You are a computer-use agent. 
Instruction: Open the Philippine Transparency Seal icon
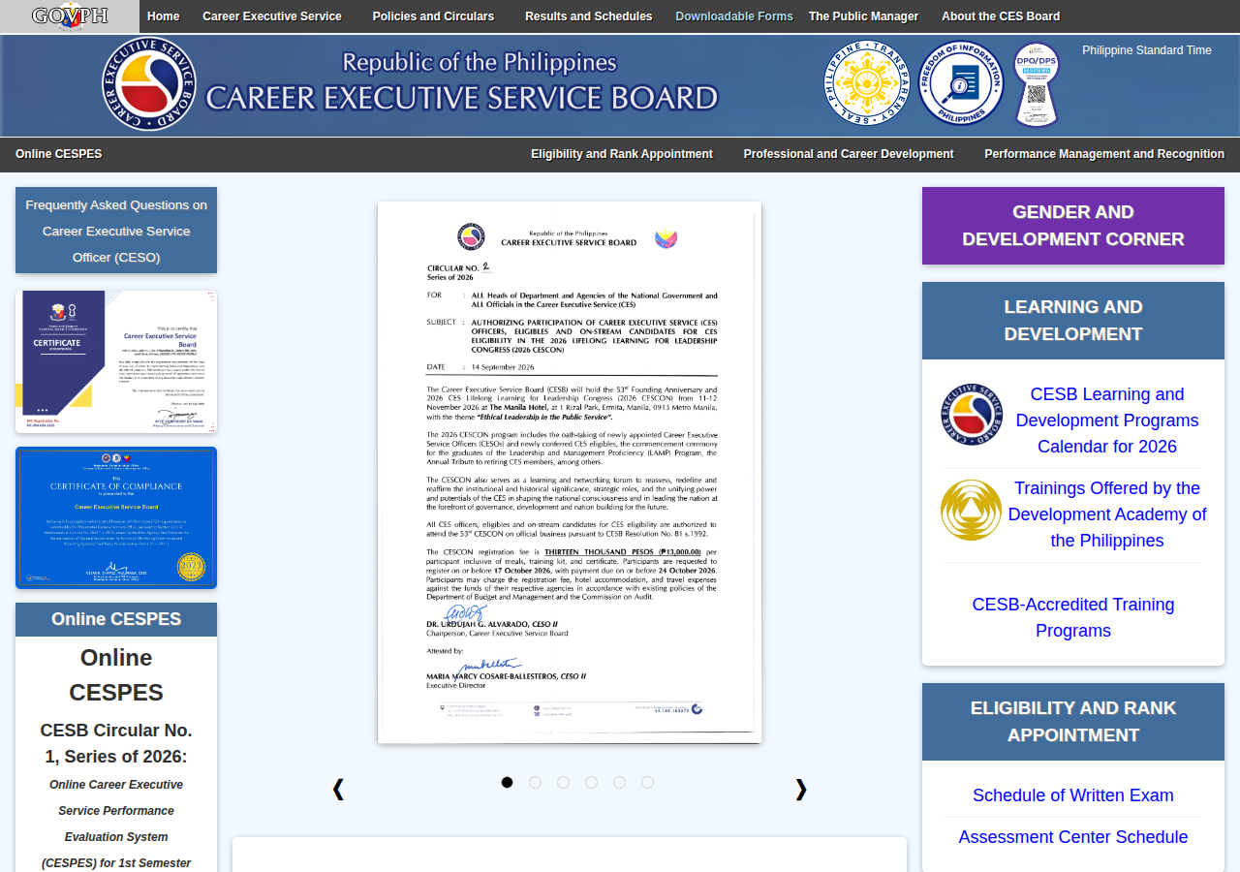[867, 83]
